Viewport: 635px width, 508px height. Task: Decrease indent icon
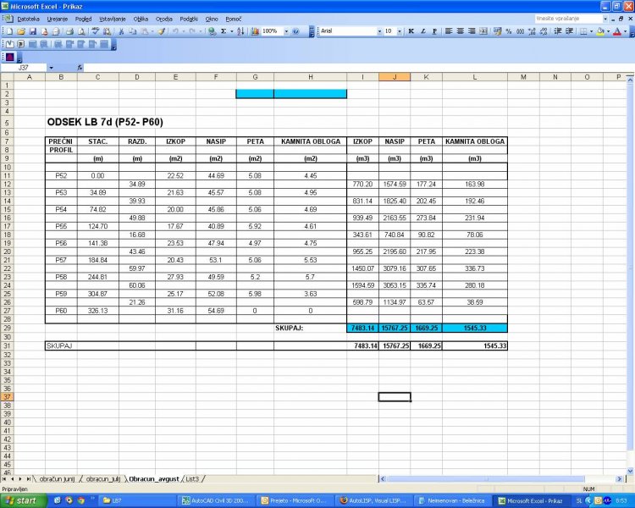pyautogui.click(x=558, y=31)
